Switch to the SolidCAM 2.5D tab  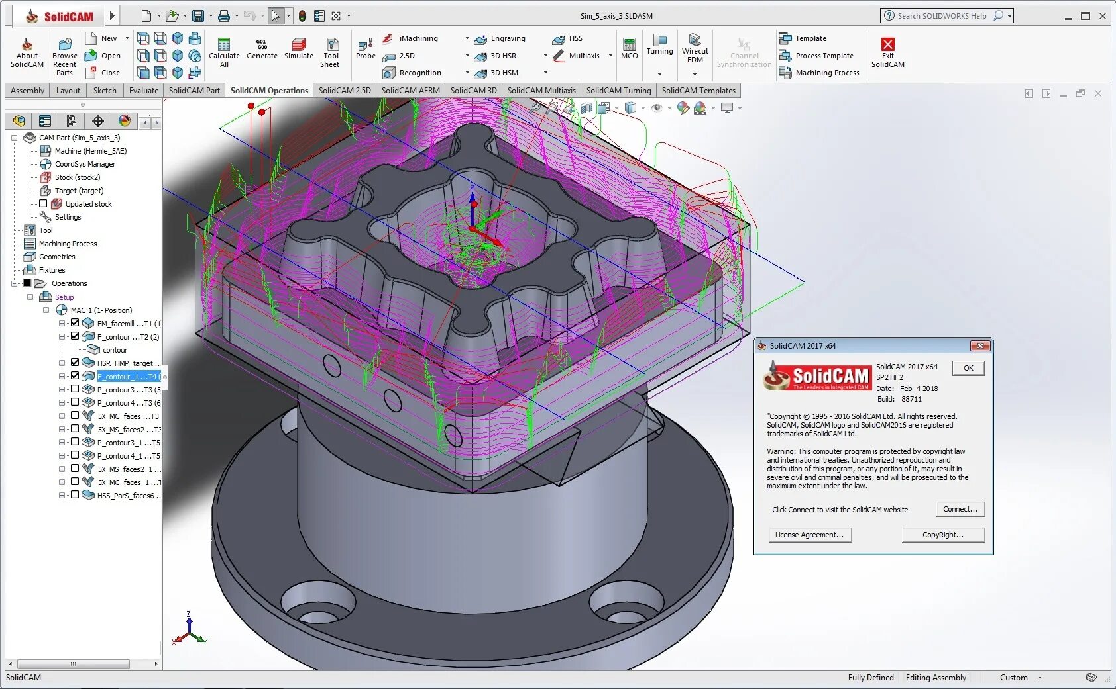[345, 91]
